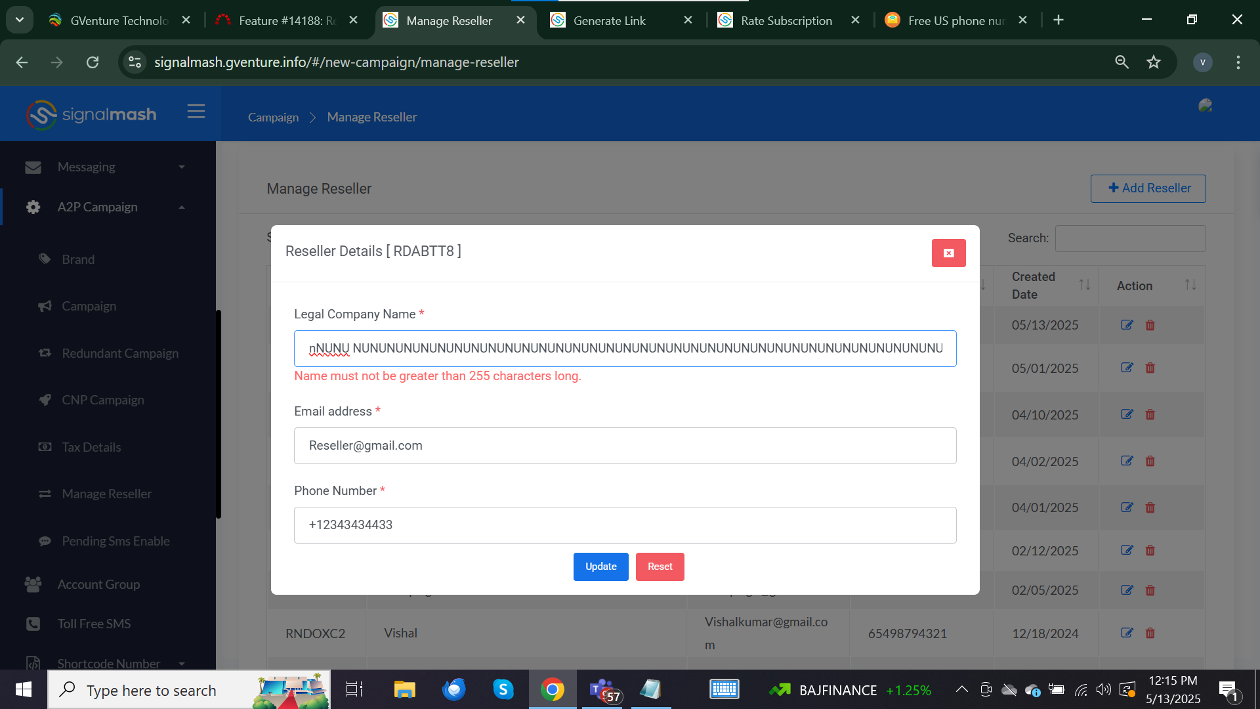This screenshot has height=709, width=1260.
Task: Bookmark this page with the star icon
Action: coord(1154,62)
